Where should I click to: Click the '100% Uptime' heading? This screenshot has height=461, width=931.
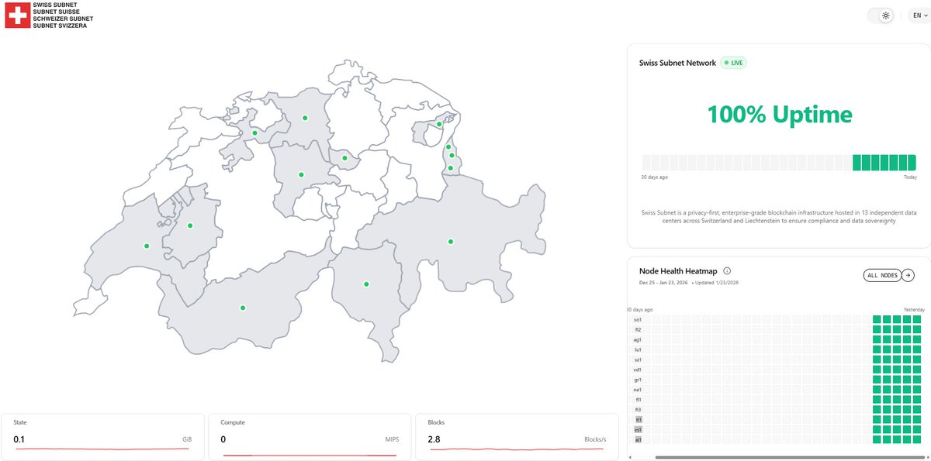[779, 115]
